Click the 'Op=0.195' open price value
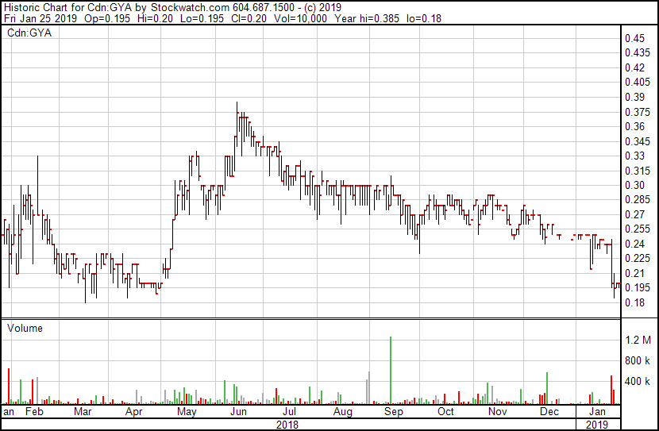Image resolution: width=659 pixels, height=431 pixels. pyautogui.click(x=107, y=18)
